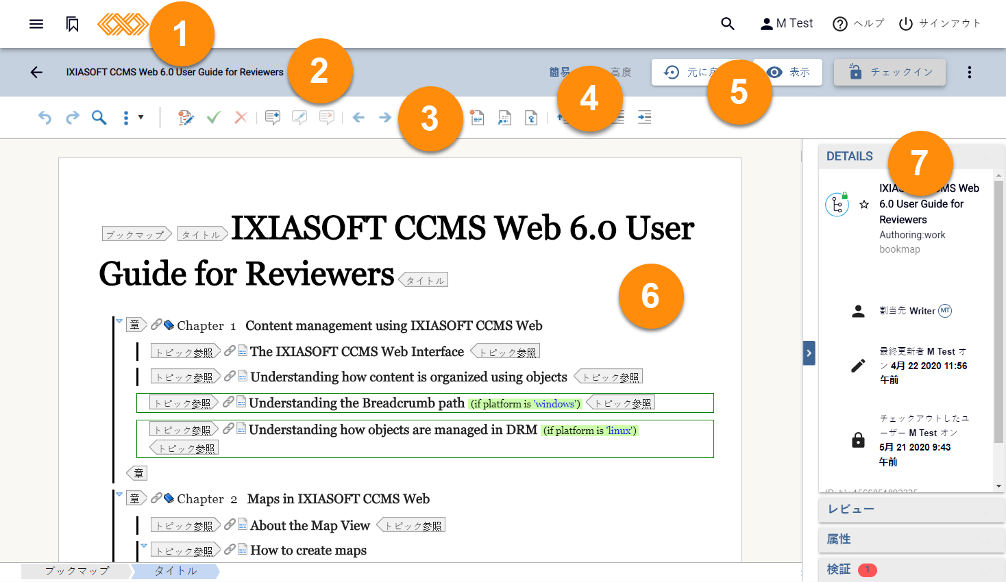This screenshot has width=1006, height=582.
Task: Click the チェックイン check-in button
Action: coord(890,72)
